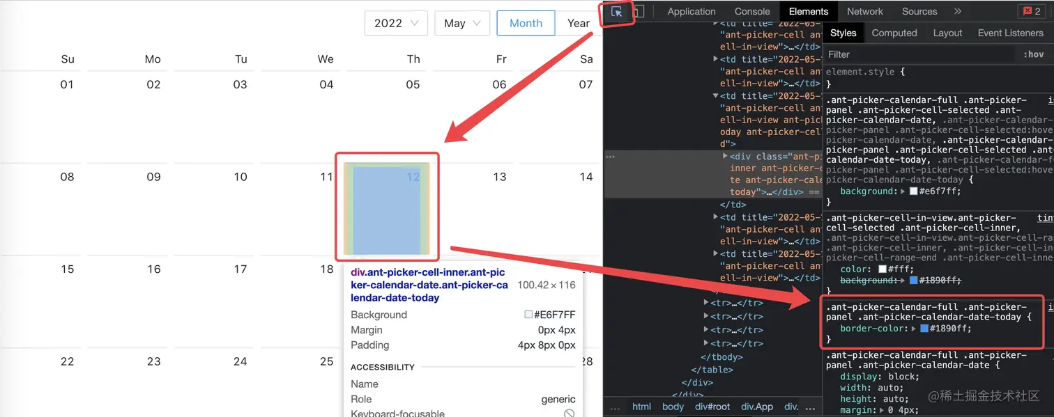The height and width of the screenshot is (417, 1054).
Task: Focus the Filter styles input field
Action: coord(920,54)
